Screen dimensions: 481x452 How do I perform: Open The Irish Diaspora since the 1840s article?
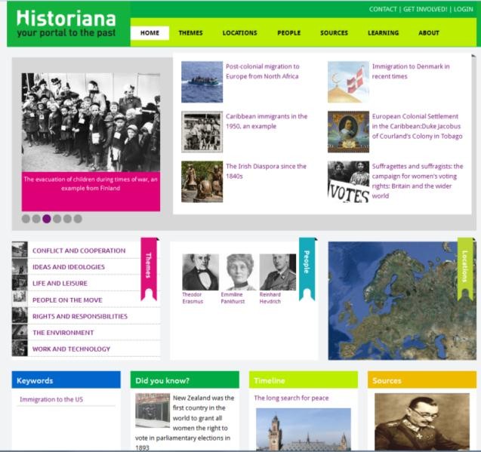[x=266, y=171]
